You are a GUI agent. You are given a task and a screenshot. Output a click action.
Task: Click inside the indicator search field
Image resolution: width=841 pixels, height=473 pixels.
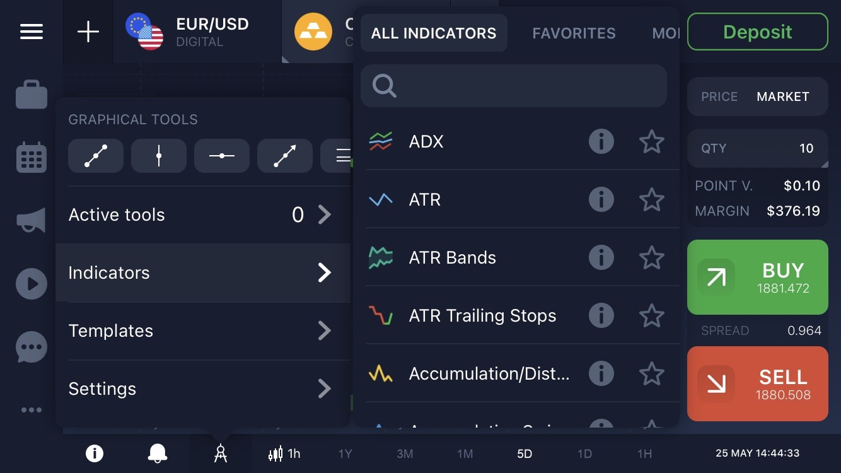tap(514, 86)
